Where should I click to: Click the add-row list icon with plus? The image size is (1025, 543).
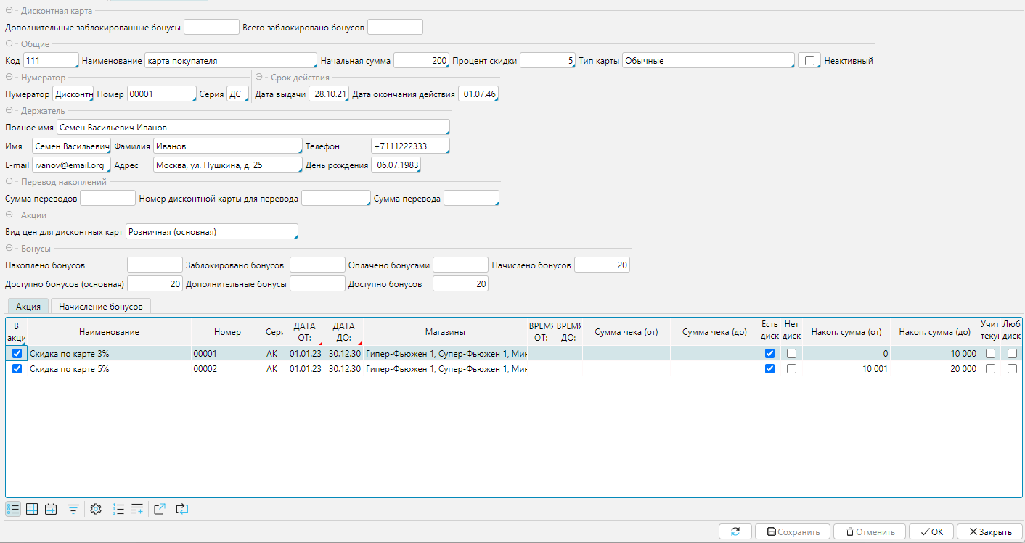(137, 509)
